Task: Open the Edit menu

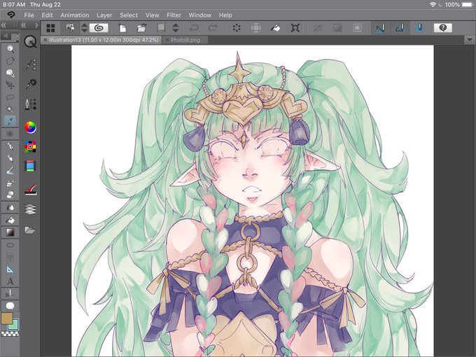Action: point(47,15)
